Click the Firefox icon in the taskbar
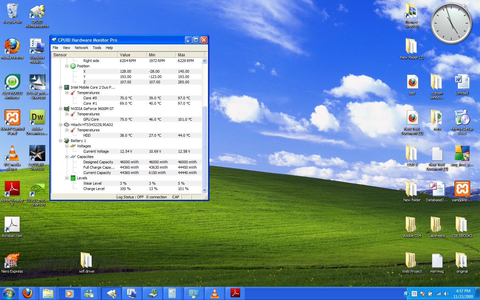480x300 pixels. 27,293
